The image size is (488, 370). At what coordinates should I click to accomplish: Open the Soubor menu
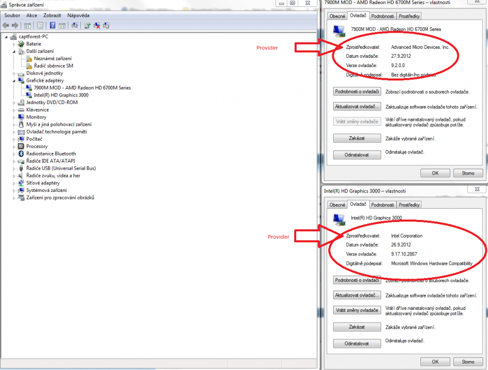12,16
